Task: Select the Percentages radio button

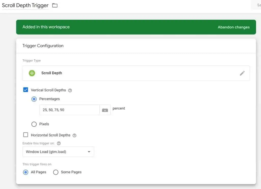Action: coord(34,99)
